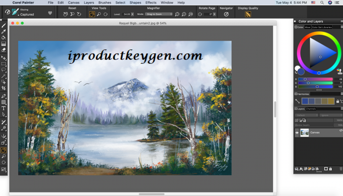Select the Lasso tool

tap(4, 70)
